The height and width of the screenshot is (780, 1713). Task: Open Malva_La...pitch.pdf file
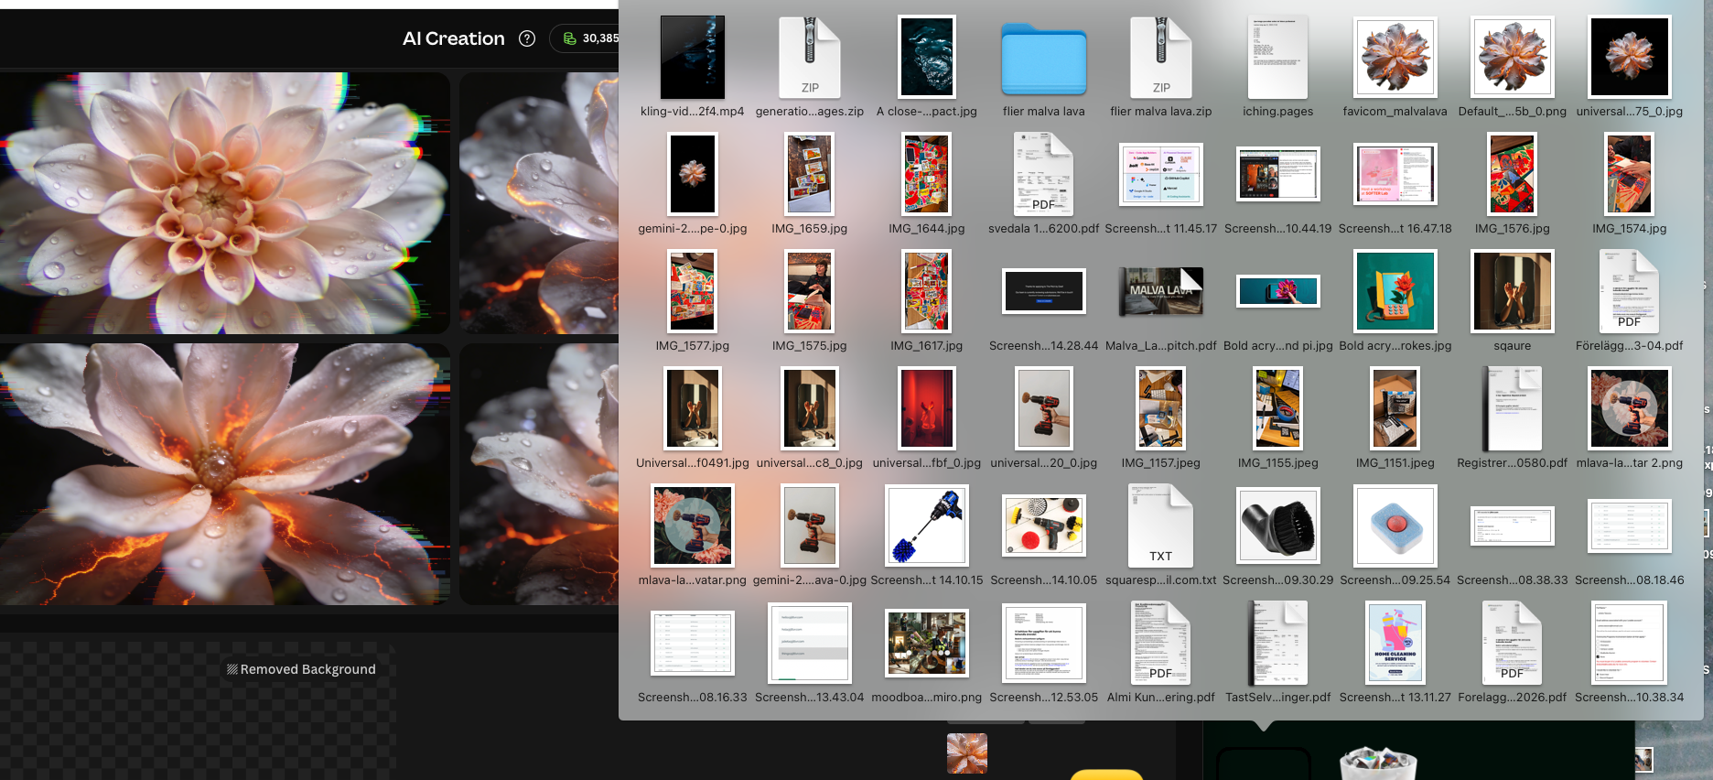pos(1161,291)
